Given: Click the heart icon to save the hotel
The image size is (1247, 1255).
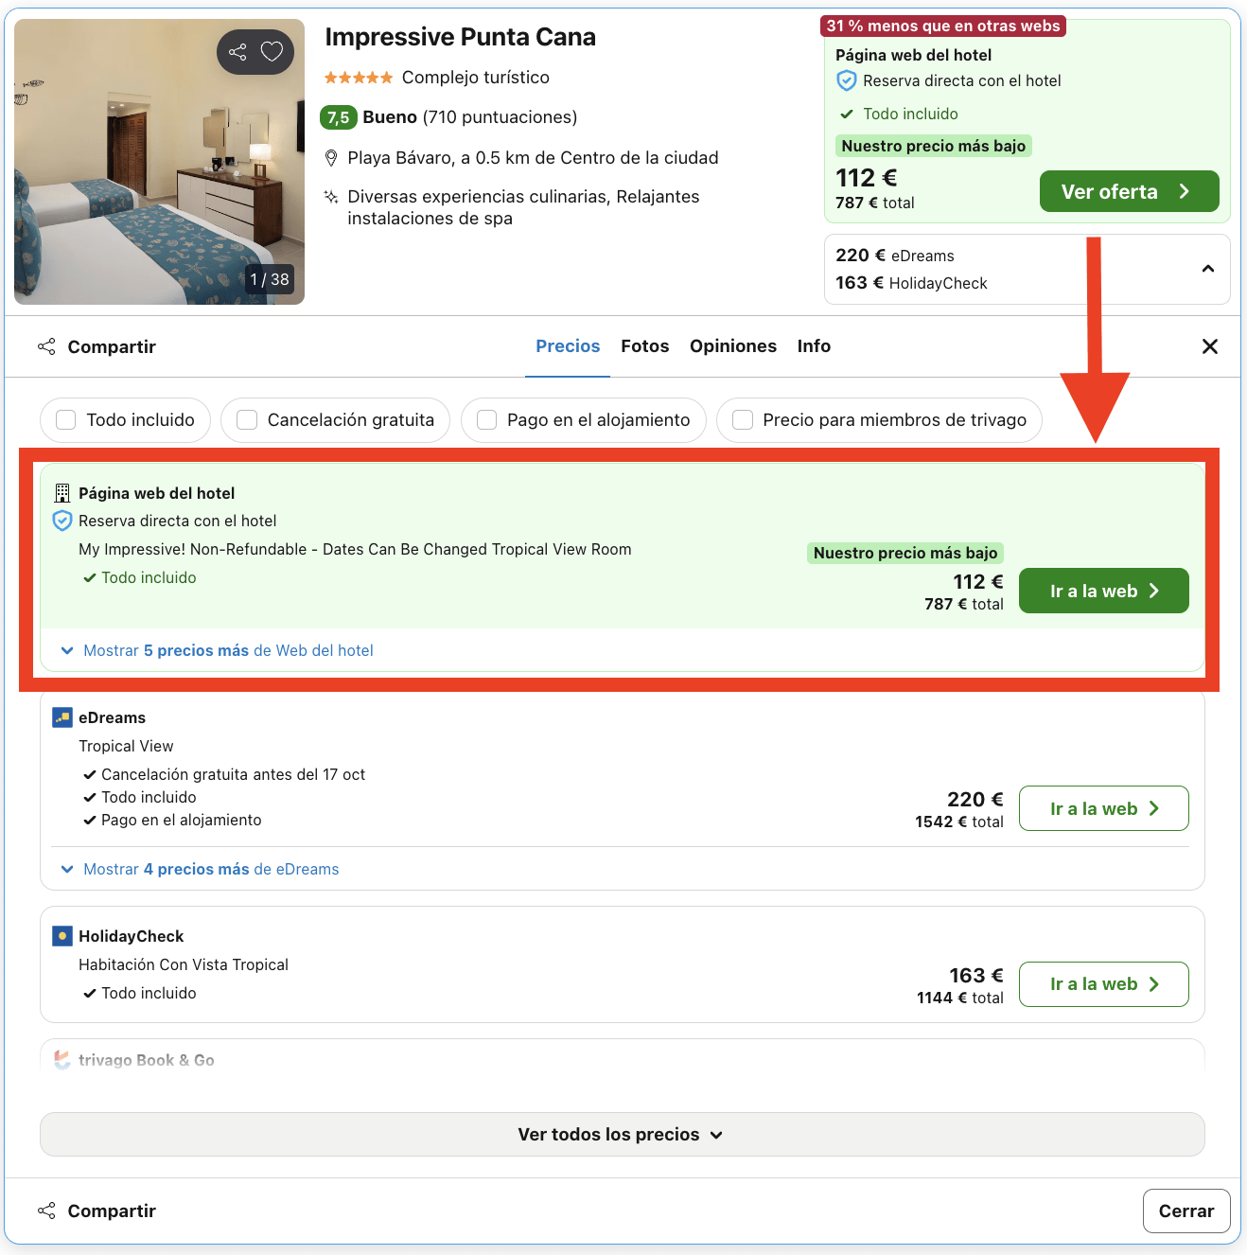Looking at the screenshot, I should (x=272, y=52).
